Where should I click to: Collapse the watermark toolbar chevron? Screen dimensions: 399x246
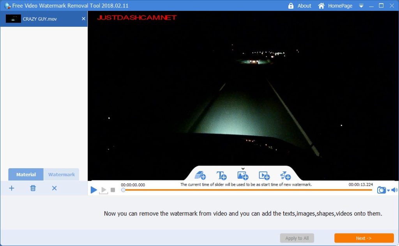(x=243, y=169)
